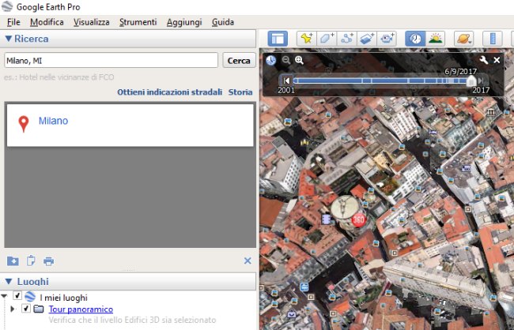Viewport: 514px width, 330px height.
Task: Uncheck the Tour panoramico checkbox
Action: coord(26,309)
